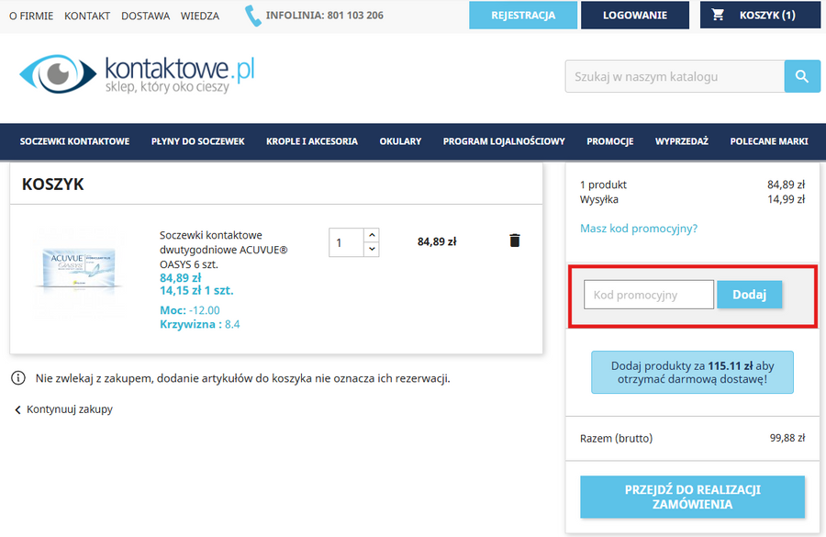The width and height of the screenshot is (826, 537).
Task: Expand the 'Masz kod promocyjny?' section
Action: tap(639, 229)
